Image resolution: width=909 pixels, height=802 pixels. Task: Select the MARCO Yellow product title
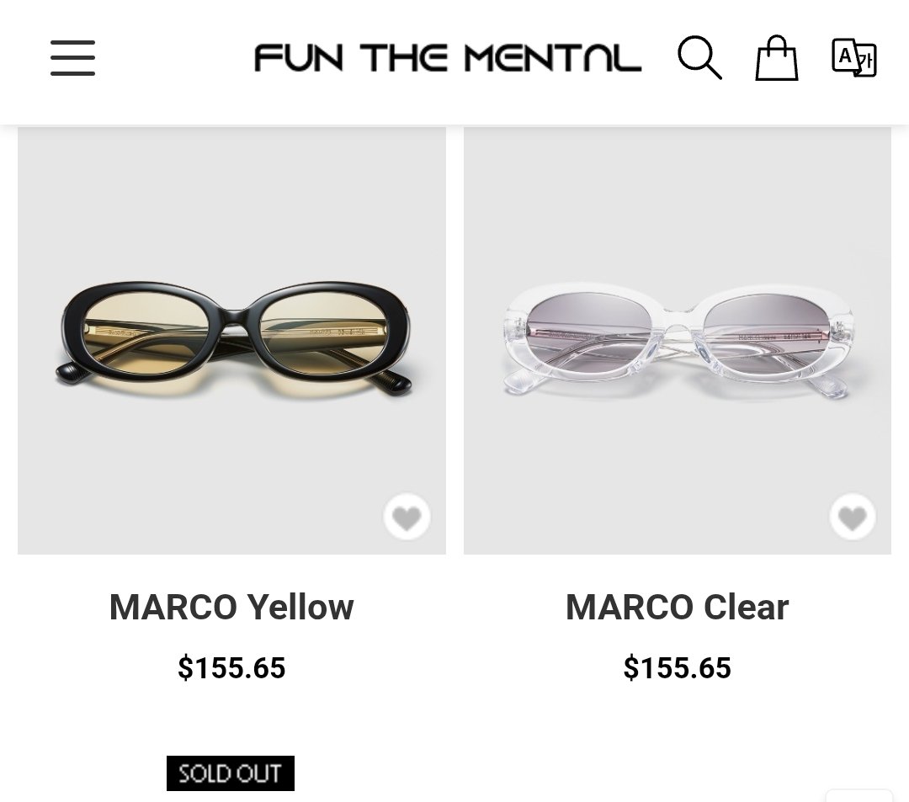point(231,607)
